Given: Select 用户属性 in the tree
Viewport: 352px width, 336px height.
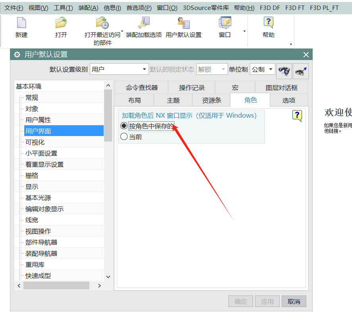Looking at the screenshot, I should click(38, 120).
